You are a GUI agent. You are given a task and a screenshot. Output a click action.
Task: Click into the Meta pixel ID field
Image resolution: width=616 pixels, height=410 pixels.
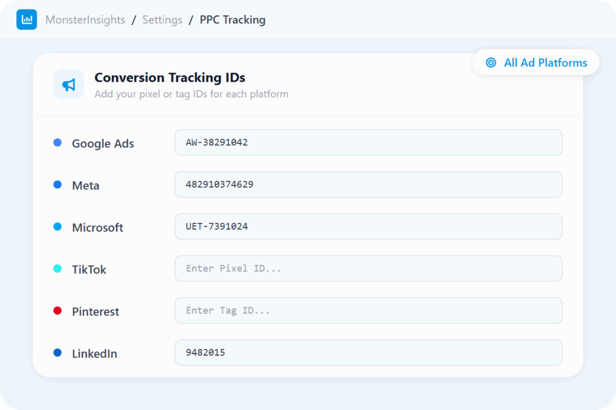coord(368,185)
